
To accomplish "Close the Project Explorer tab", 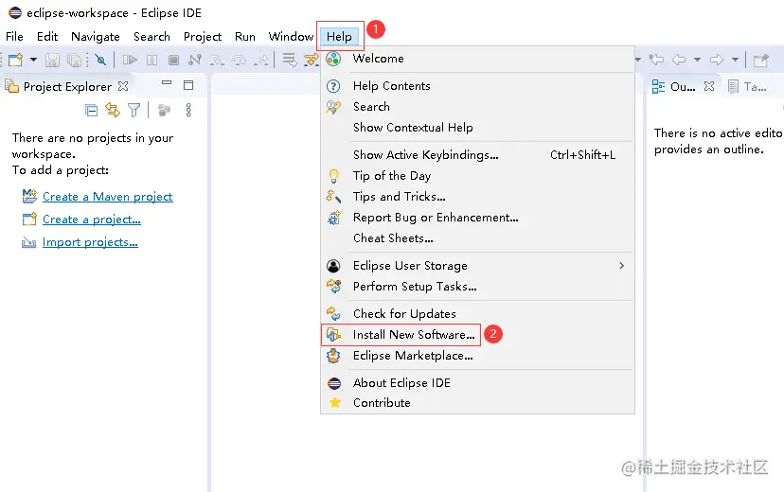I will tap(123, 86).
